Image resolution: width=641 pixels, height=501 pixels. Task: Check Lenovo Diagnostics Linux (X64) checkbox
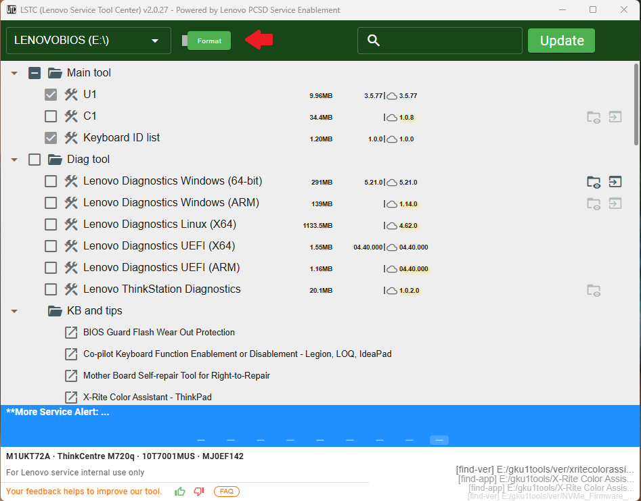coord(51,224)
